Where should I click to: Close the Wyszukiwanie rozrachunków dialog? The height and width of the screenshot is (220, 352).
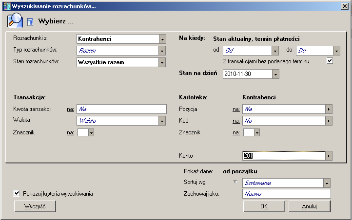[344, 6]
